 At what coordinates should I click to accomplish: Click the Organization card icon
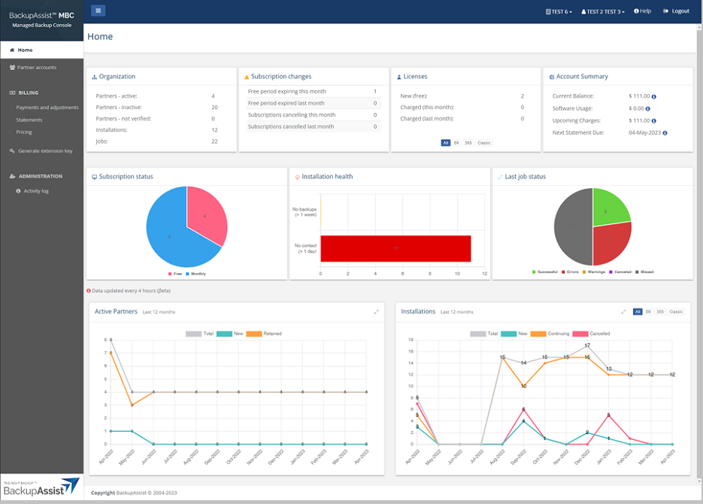click(95, 77)
